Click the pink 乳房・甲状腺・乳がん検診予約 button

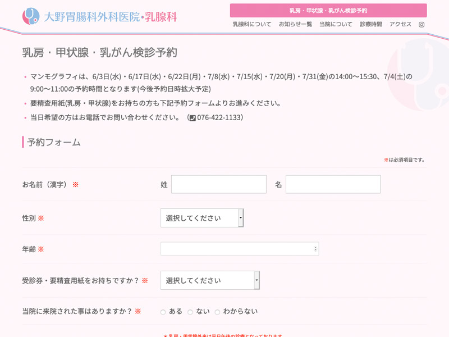tap(328, 11)
